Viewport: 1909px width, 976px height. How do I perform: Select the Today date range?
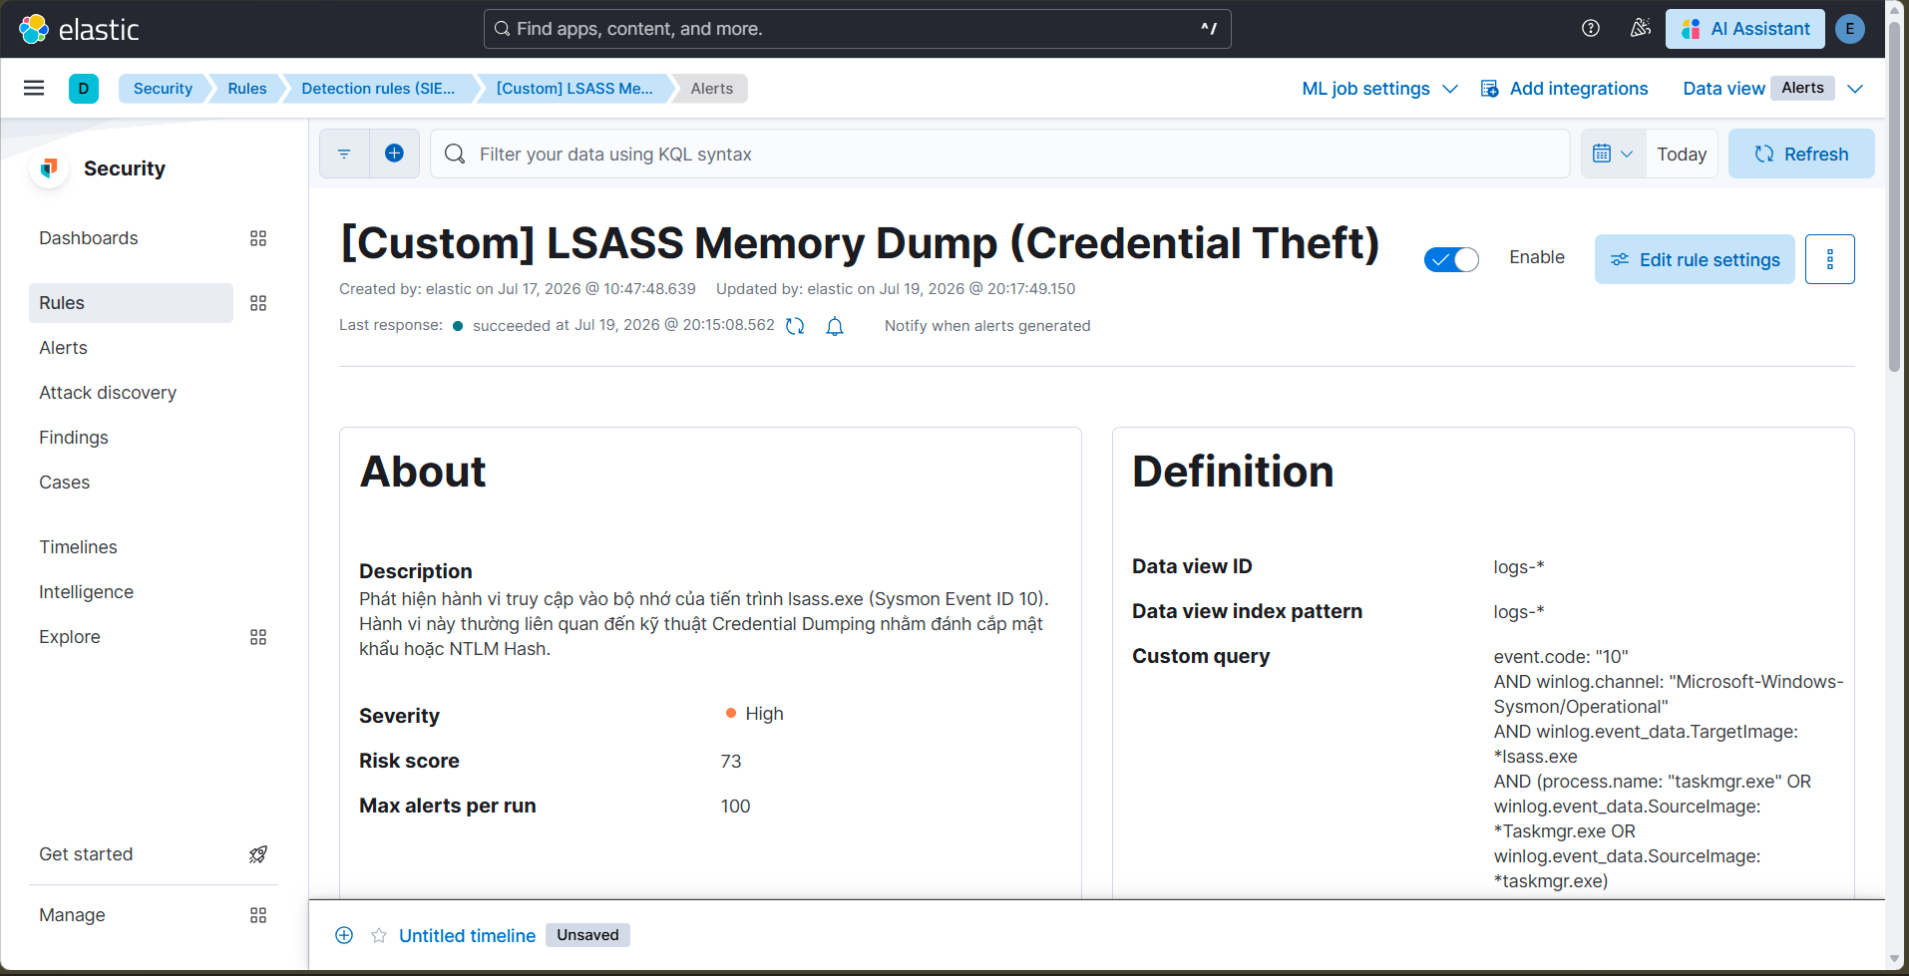tap(1682, 154)
